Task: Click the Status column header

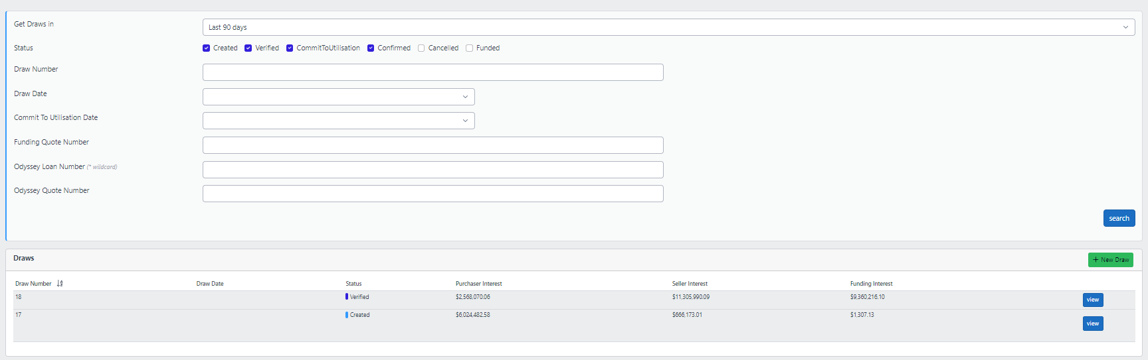Action: coord(353,284)
